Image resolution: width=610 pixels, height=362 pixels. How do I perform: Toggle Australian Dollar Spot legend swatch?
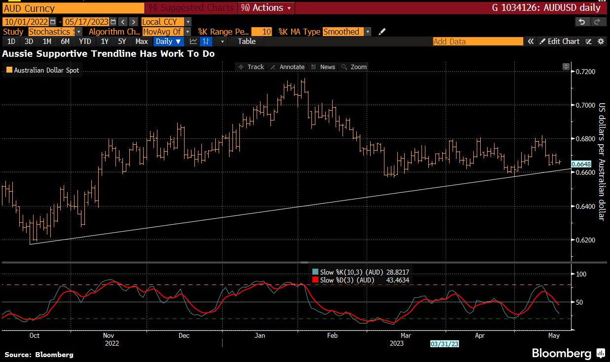[9, 70]
